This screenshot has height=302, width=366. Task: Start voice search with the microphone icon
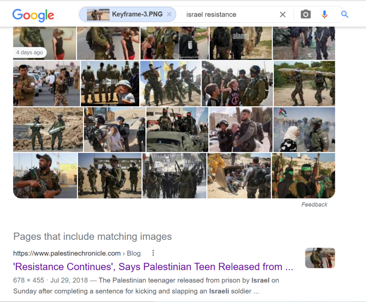[324, 14]
